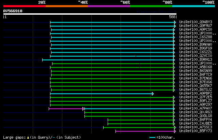Select the cyan alignment bar for Q9FMU7
The height and width of the screenshot is (140, 218).
point(112,26)
